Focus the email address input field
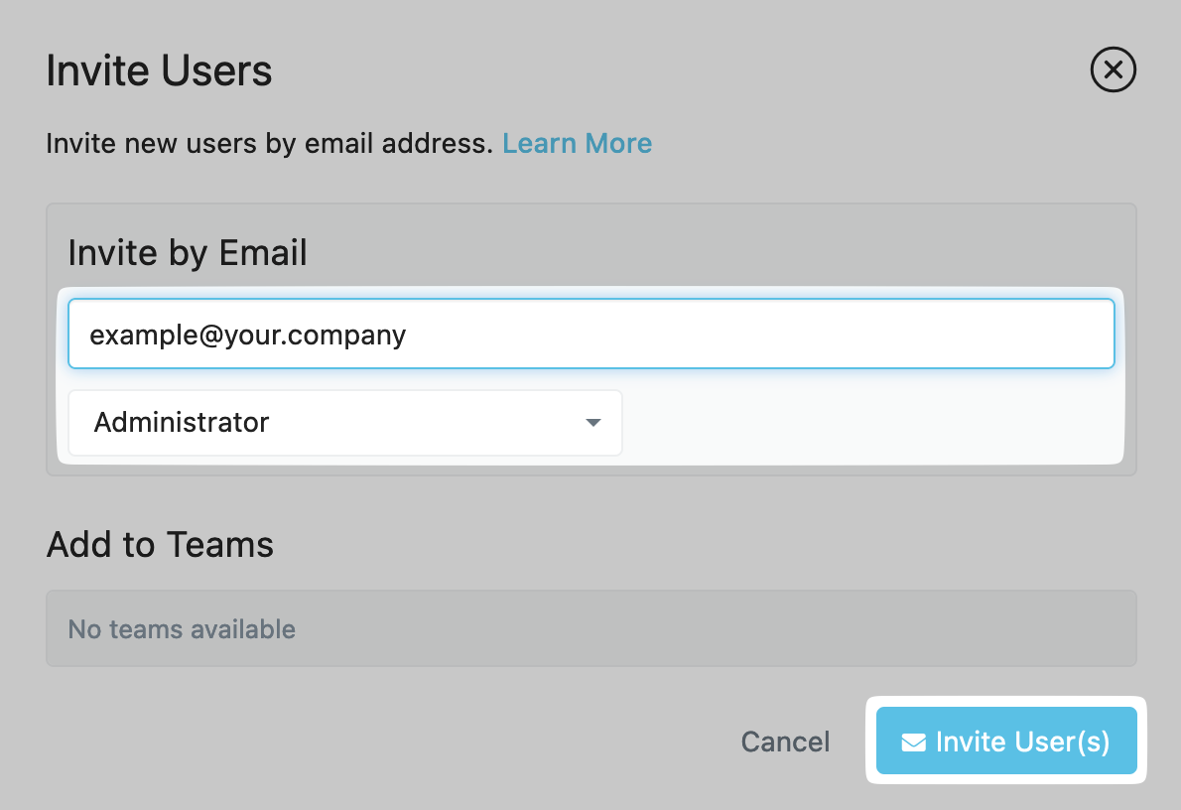Screen dimensions: 1181x810 coord(591,334)
